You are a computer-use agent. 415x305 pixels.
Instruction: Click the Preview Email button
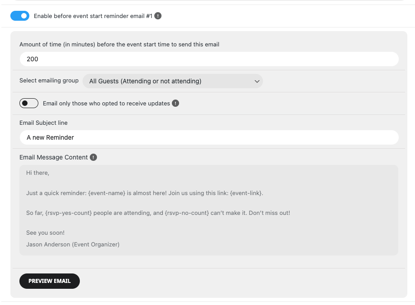point(50,281)
